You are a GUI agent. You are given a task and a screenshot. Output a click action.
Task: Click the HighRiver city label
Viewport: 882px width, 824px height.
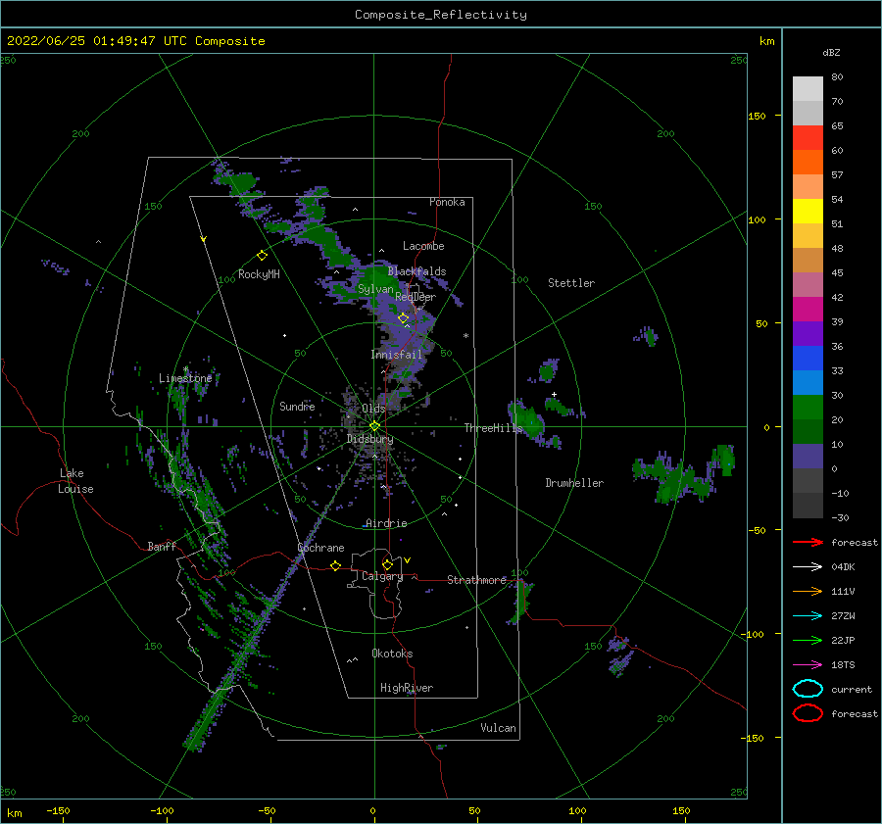(x=407, y=688)
